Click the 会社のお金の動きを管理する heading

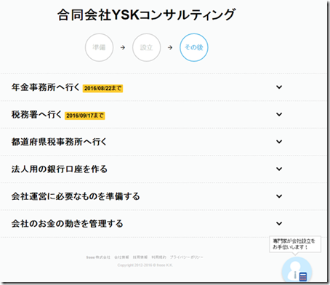pyautogui.click(x=67, y=224)
